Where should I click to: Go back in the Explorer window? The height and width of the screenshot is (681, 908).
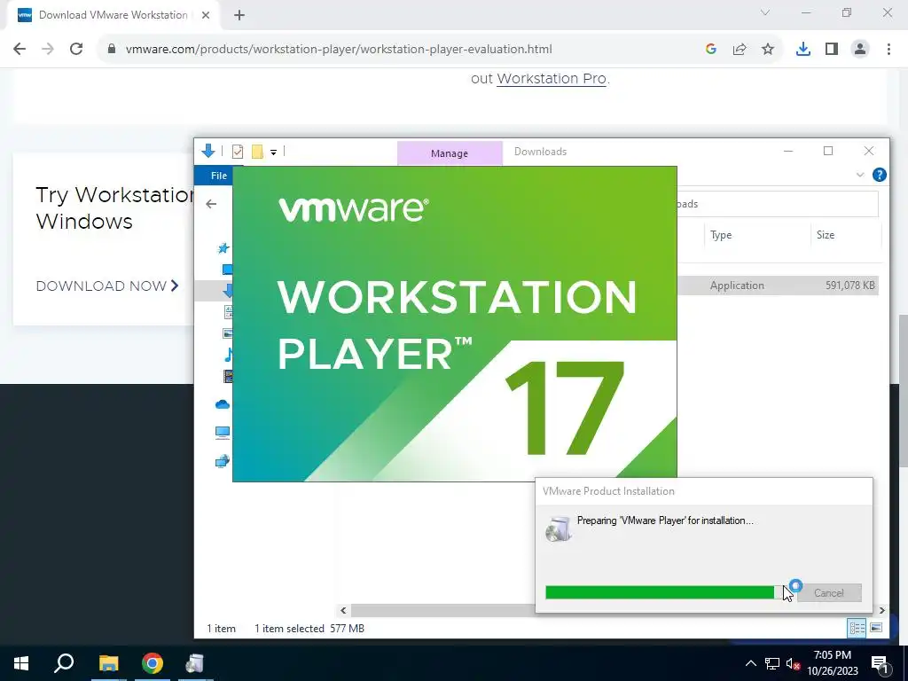(x=211, y=204)
